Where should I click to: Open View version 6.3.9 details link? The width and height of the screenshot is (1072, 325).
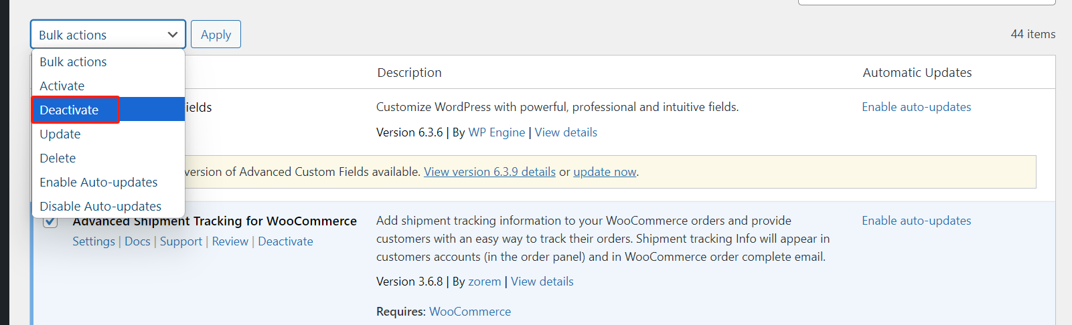(489, 172)
